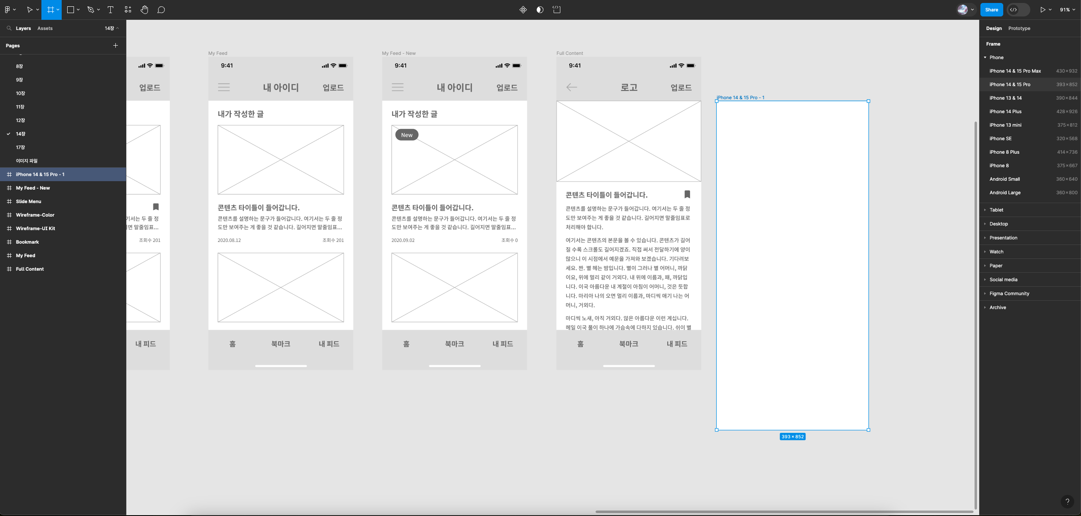Screen dimensions: 1081x516
Task: Select the Hand tool
Action: 145,10
